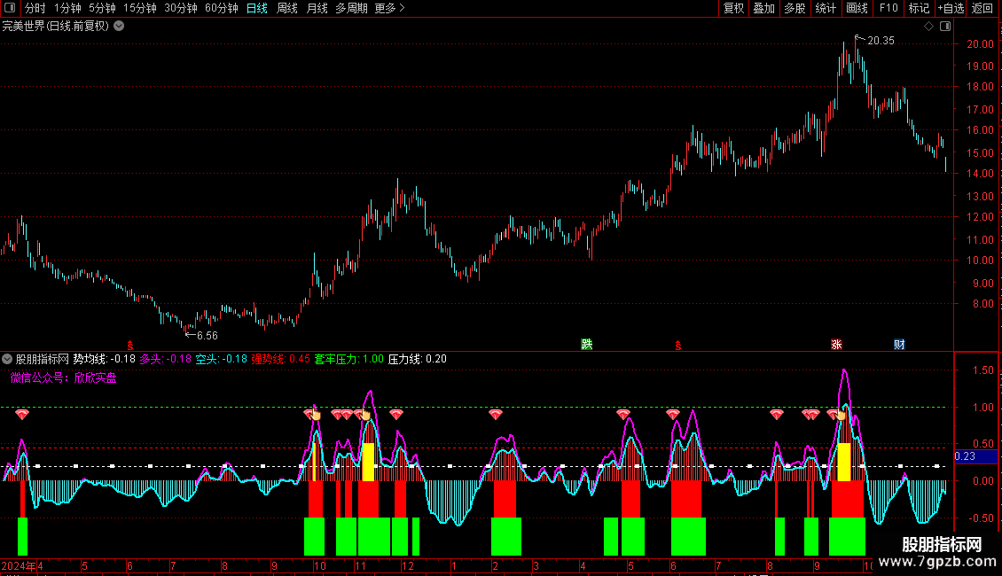This screenshot has height=576, width=1002.
Task: Open the F10 company info
Action: tap(888, 8)
